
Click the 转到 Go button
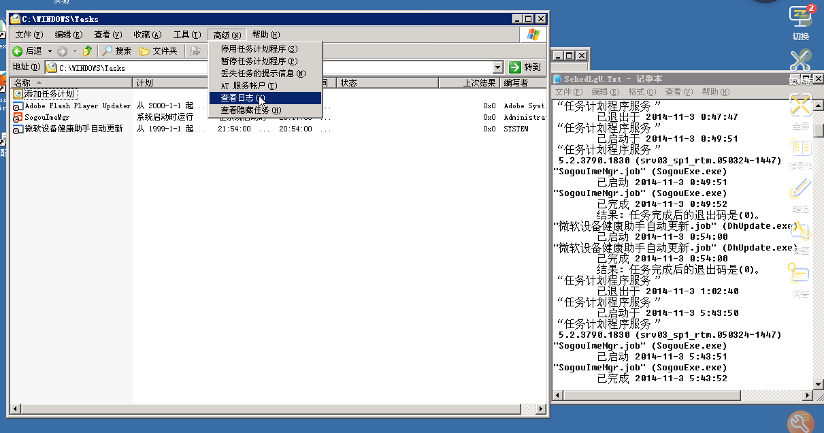[525, 67]
